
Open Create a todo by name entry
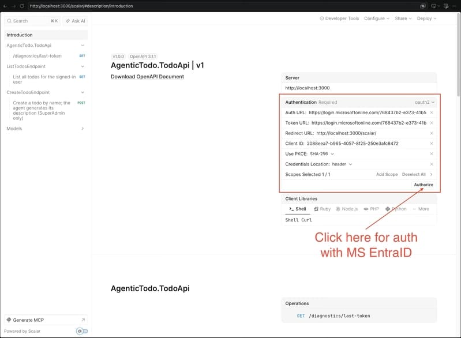tap(46, 111)
